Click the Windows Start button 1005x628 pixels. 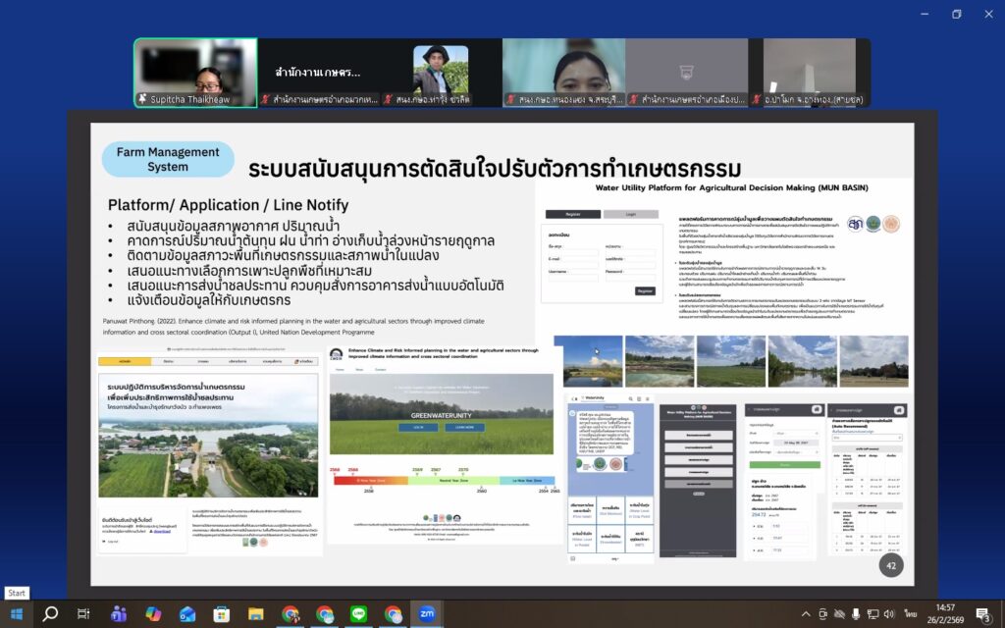click(x=16, y=614)
